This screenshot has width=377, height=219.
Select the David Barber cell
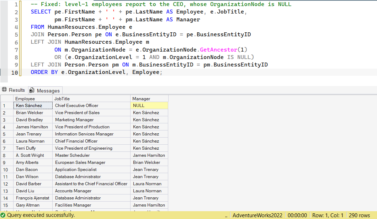point(33,184)
